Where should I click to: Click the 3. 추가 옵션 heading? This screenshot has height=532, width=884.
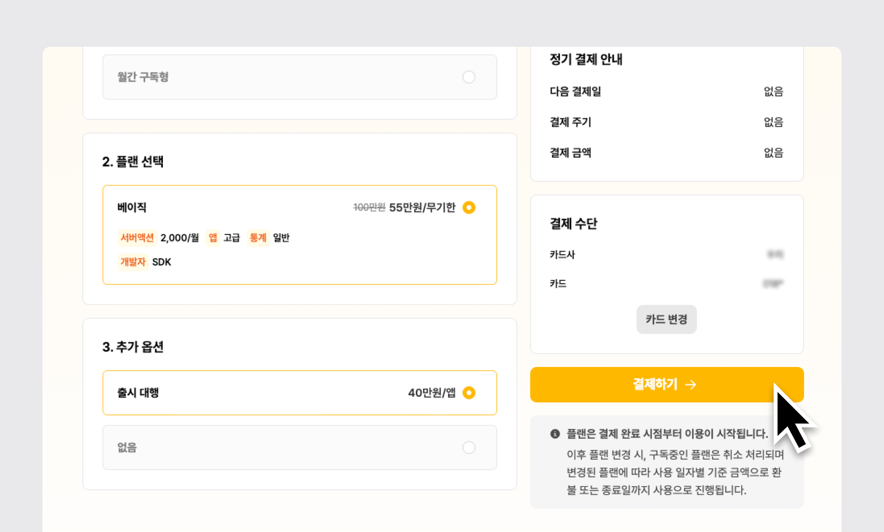click(133, 347)
